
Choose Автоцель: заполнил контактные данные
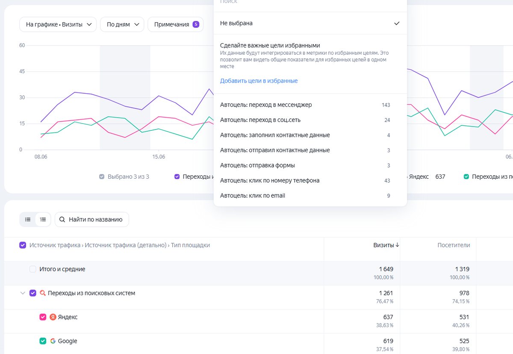(310, 135)
